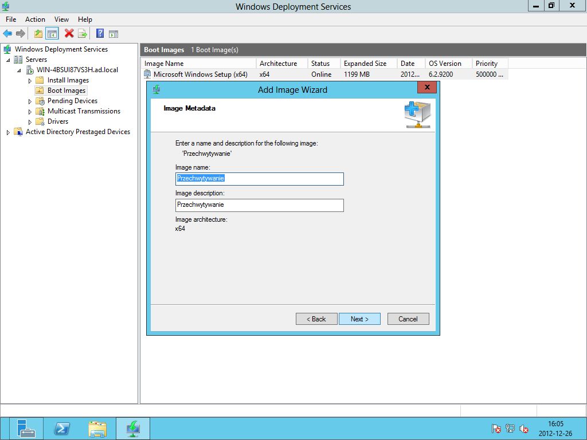Click the red Delete toolbar icon

pos(69,34)
